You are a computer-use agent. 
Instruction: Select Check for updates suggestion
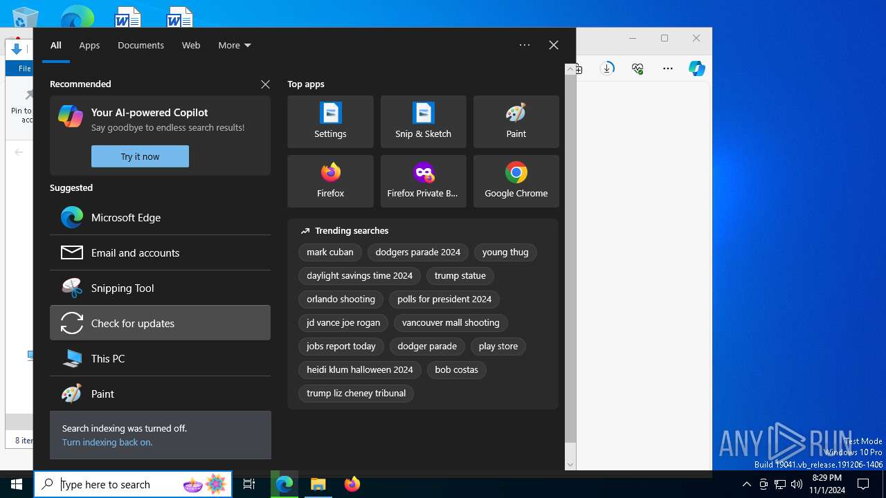point(160,323)
